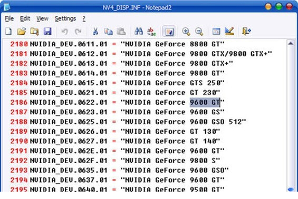
Task: Click the Exit door toolbar icon
Action: (246, 31)
